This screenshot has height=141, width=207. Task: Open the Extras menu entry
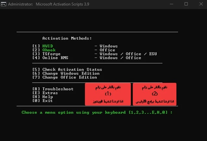[x=50, y=93]
